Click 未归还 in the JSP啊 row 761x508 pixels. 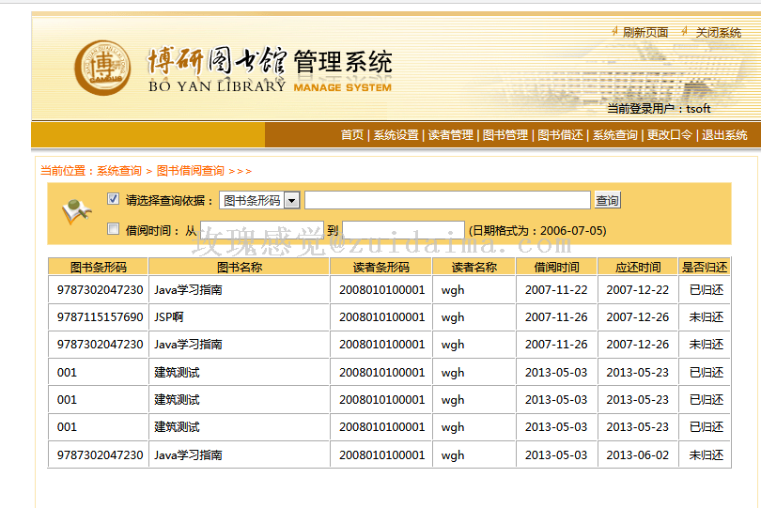tap(707, 317)
